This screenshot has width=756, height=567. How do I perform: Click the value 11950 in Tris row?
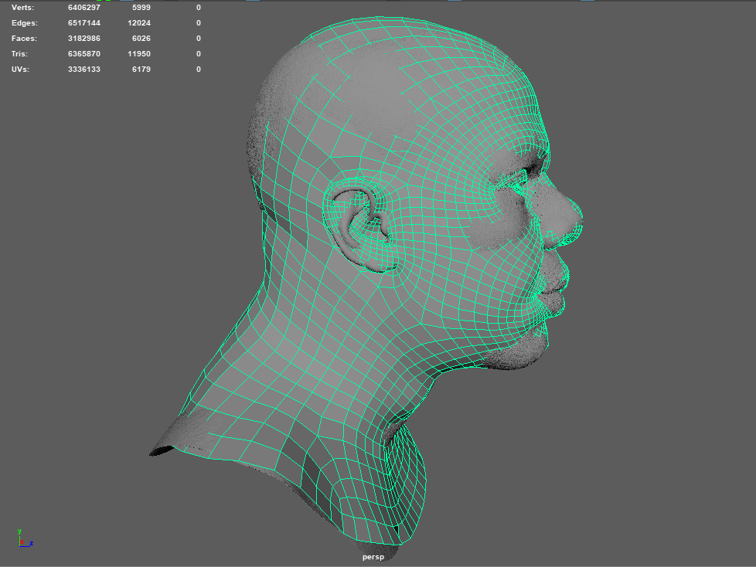point(139,54)
